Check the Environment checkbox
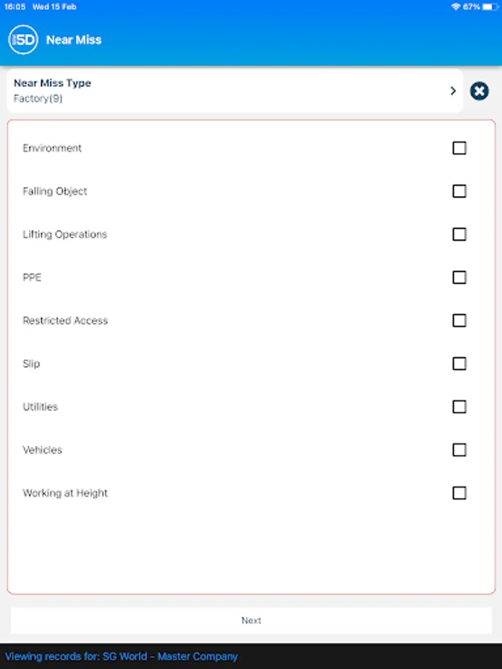Screen dimensions: 502x669 click(460, 148)
